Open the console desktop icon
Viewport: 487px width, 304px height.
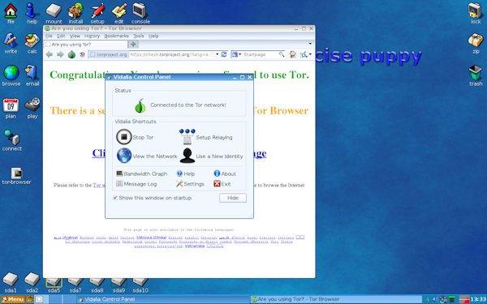click(140, 13)
